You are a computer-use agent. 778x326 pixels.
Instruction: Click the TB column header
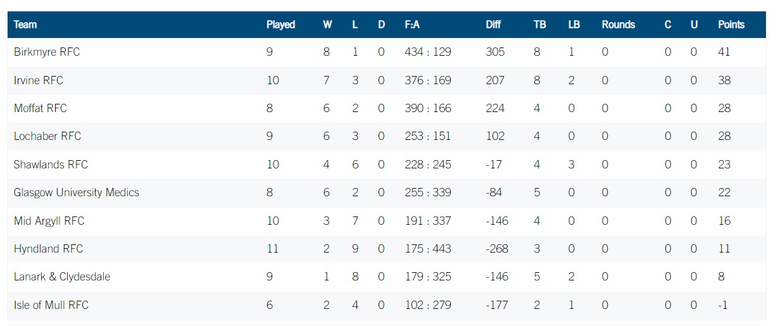(x=539, y=25)
